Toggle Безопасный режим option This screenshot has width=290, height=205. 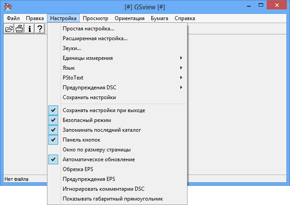point(87,120)
